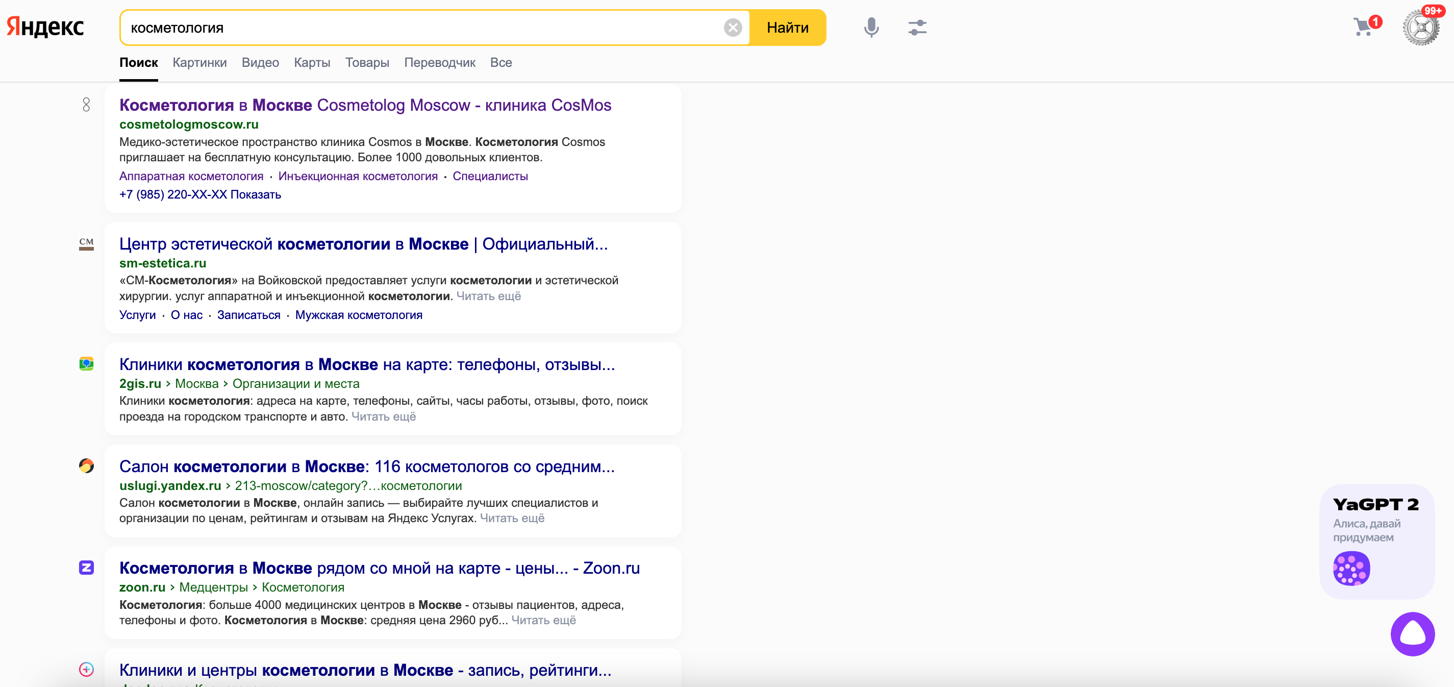Open search settings sliders icon

(917, 28)
